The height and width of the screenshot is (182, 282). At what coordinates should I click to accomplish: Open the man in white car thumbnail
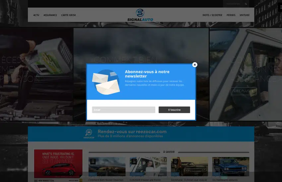(148, 166)
